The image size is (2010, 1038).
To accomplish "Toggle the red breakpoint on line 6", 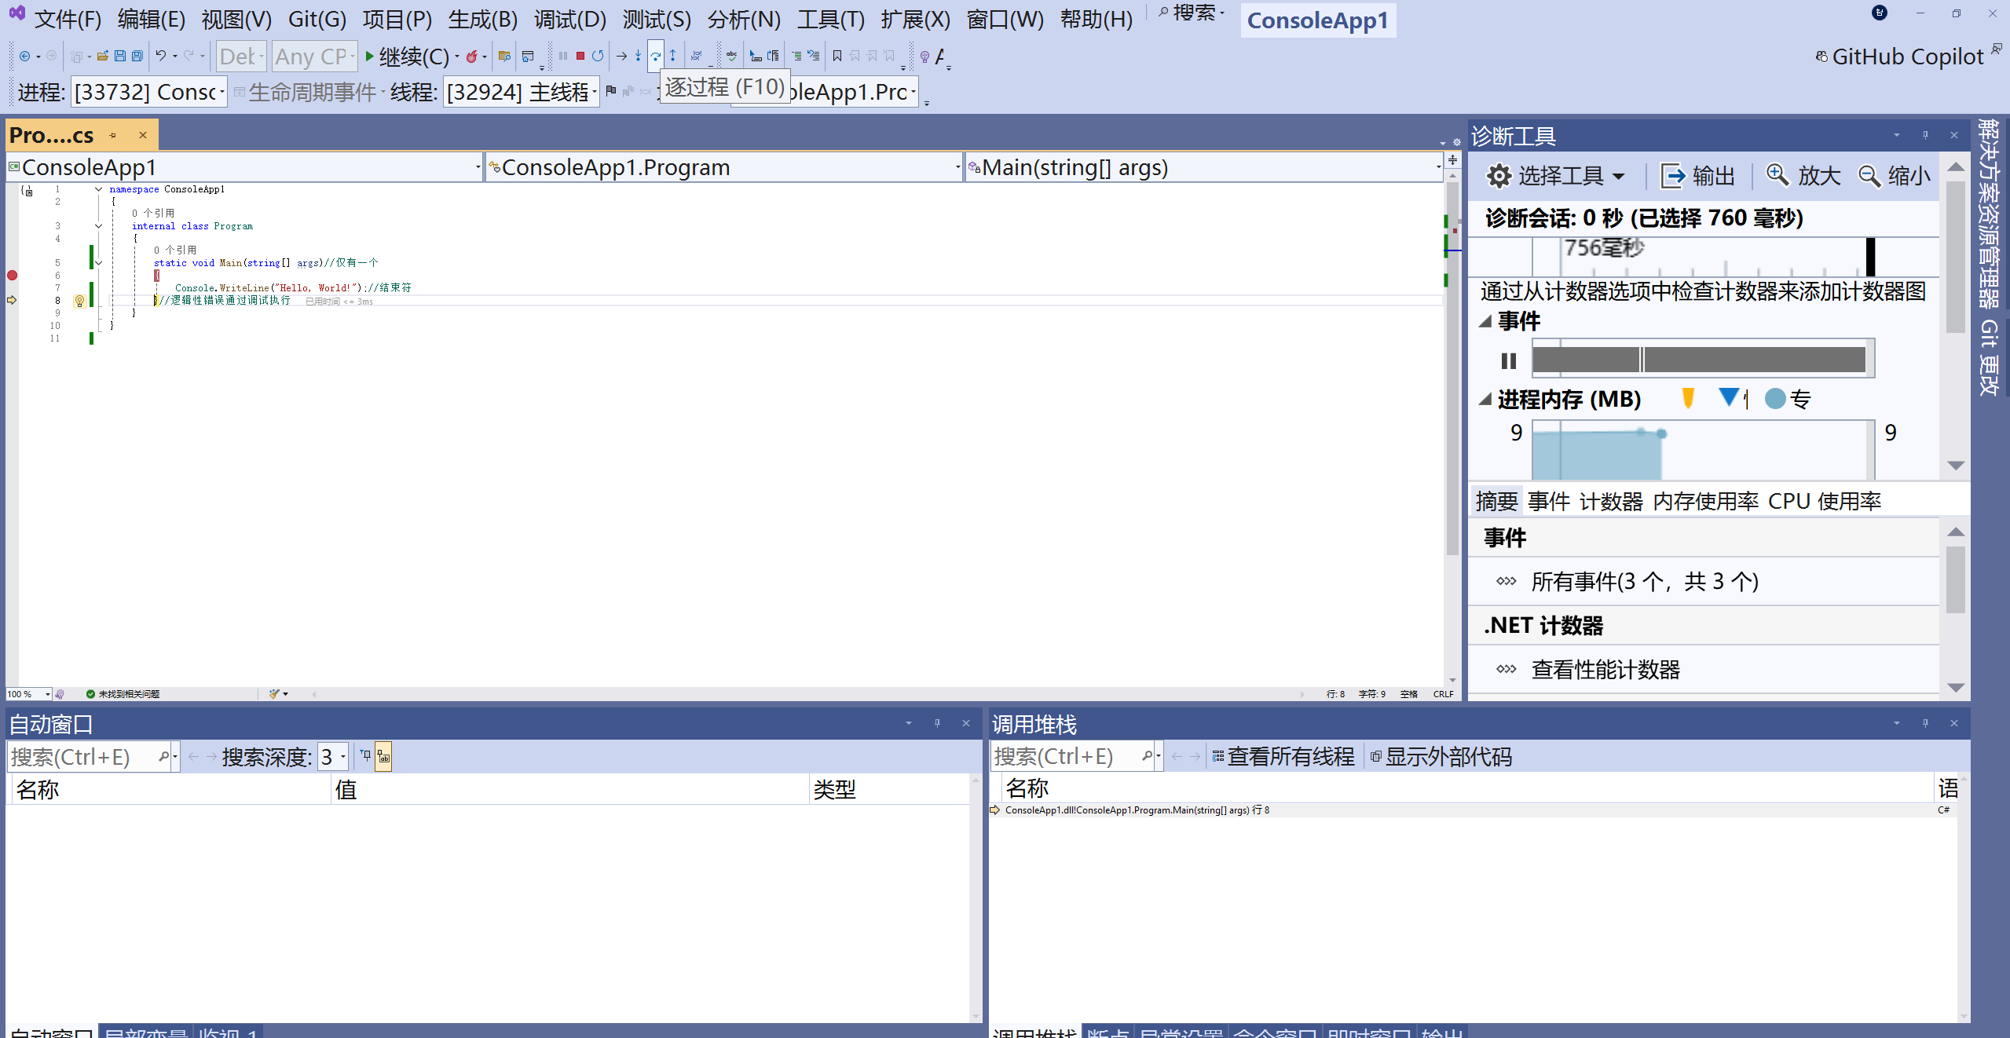I will pos(12,276).
